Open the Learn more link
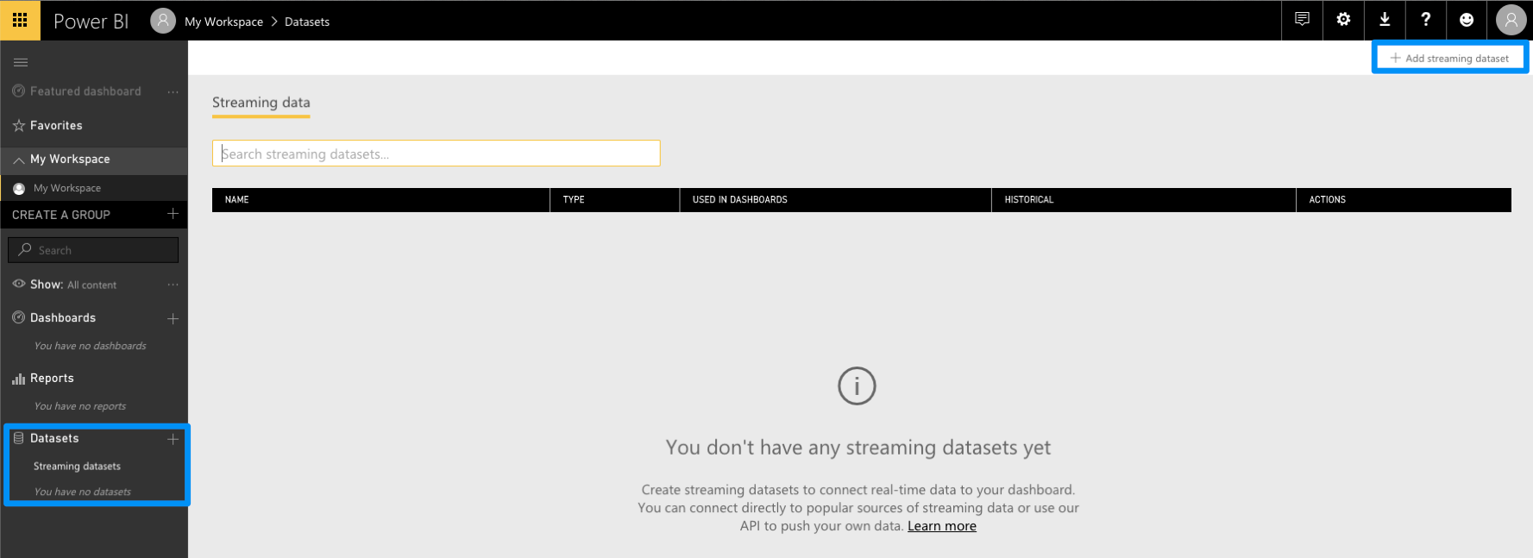 point(941,526)
